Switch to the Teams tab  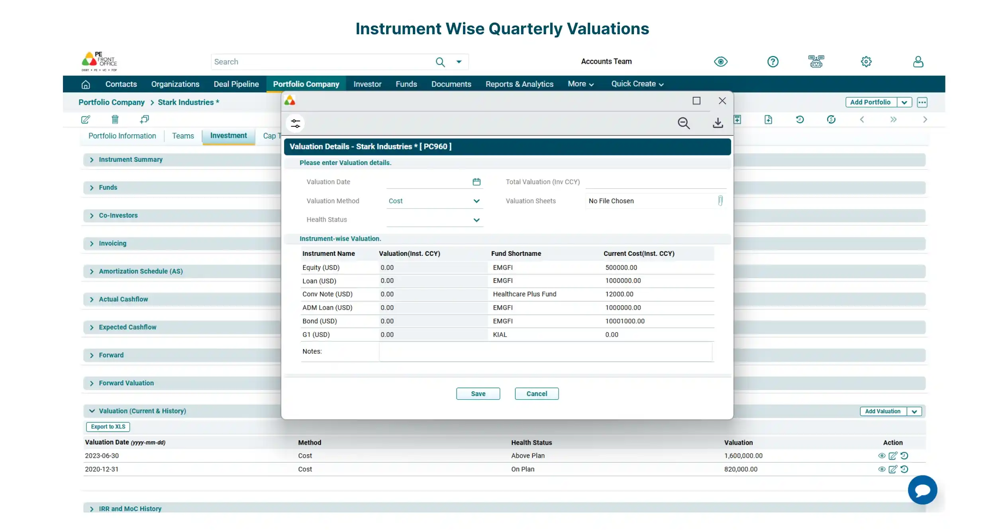point(183,136)
